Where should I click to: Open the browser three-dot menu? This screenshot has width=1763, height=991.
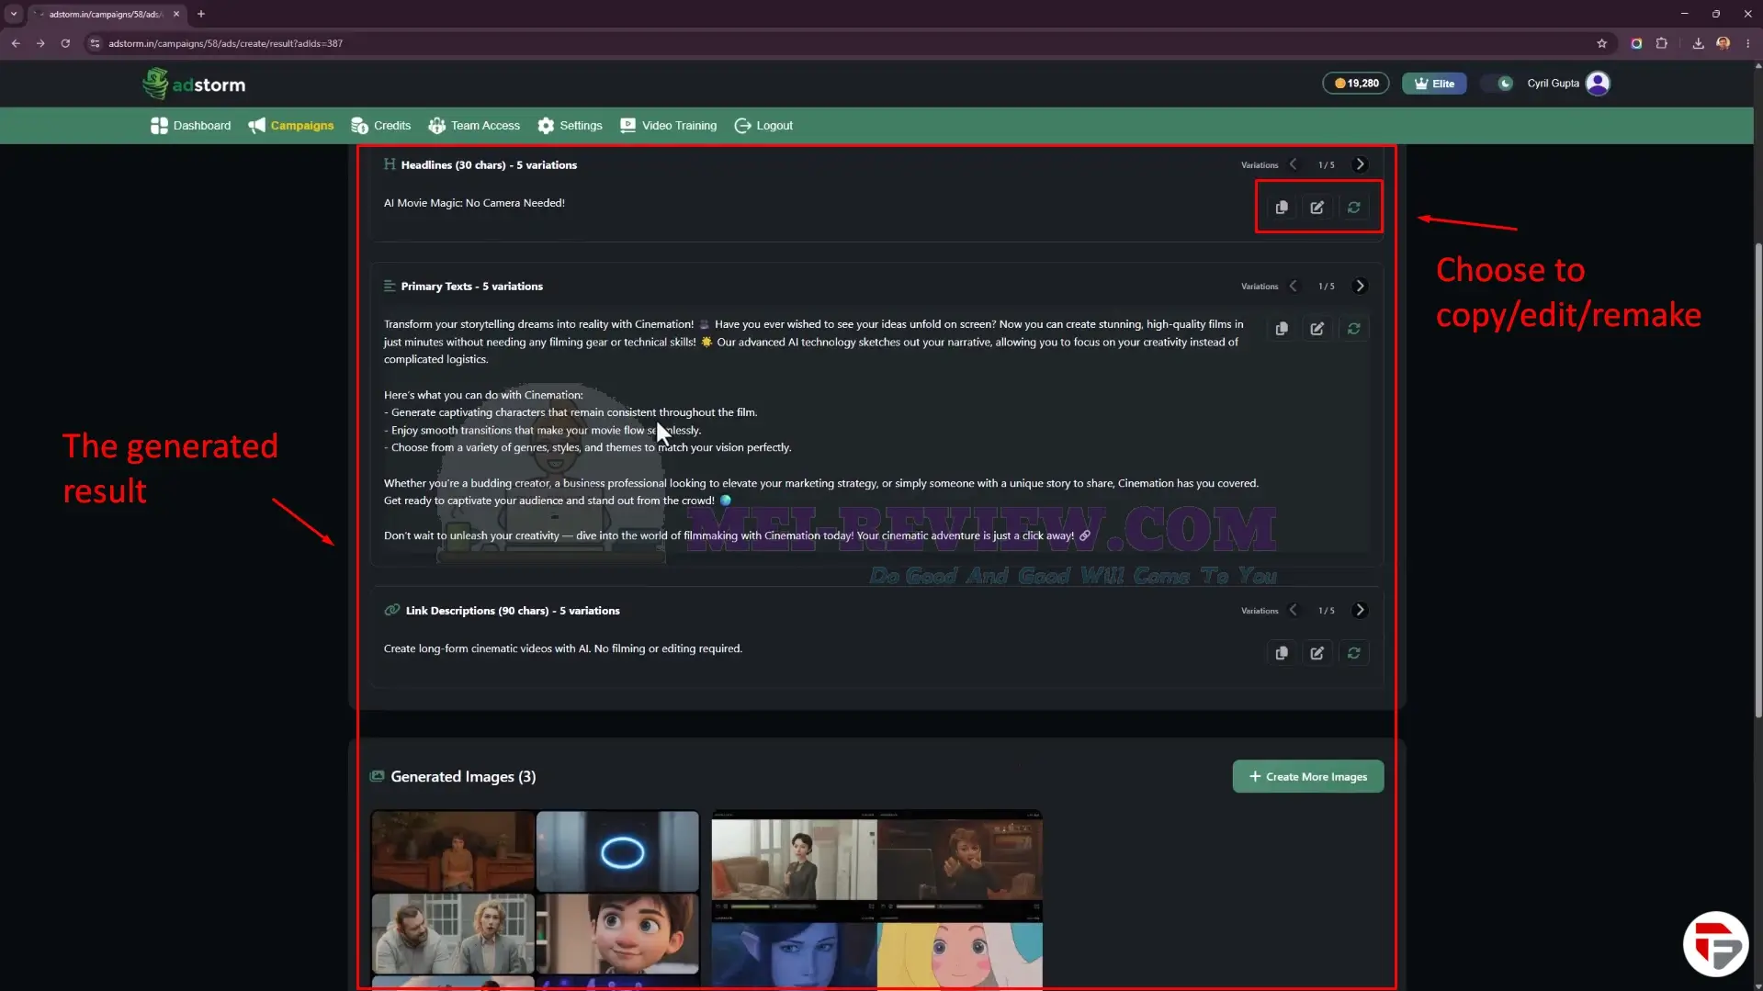[x=1748, y=43]
